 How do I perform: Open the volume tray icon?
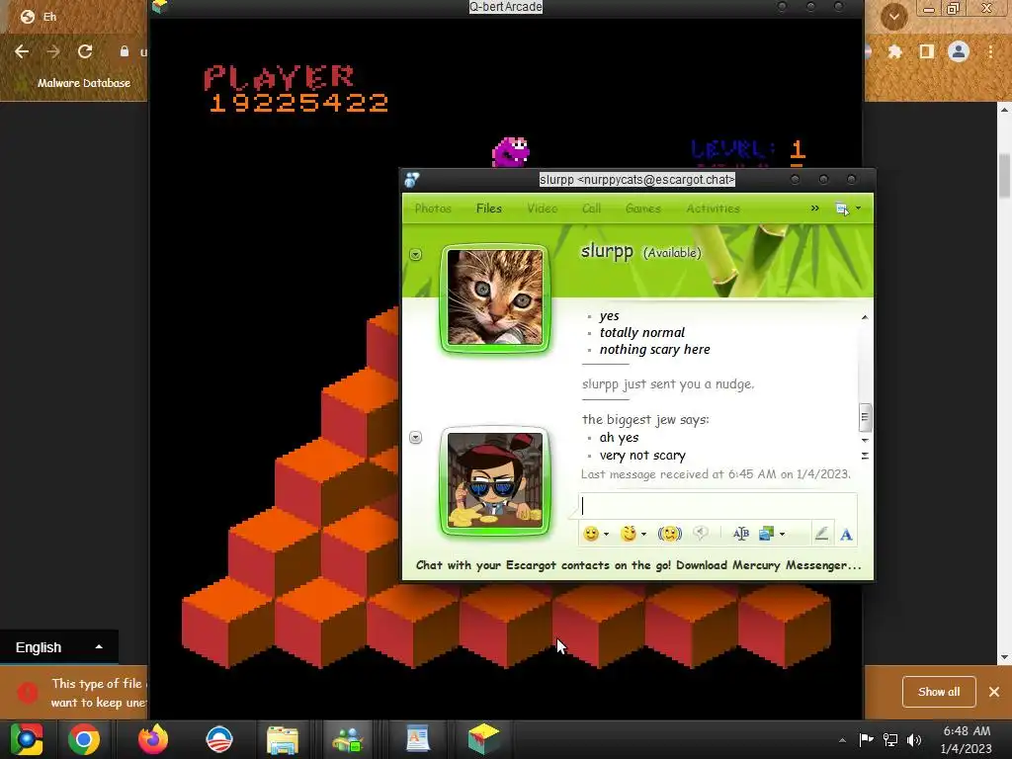(x=913, y=740)
